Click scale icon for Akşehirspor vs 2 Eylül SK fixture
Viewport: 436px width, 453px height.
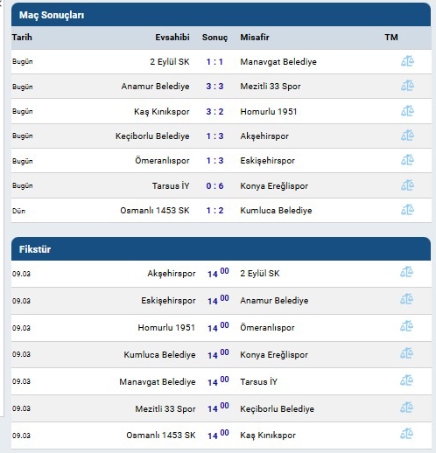pyautogui.click(x=407, y=272)
